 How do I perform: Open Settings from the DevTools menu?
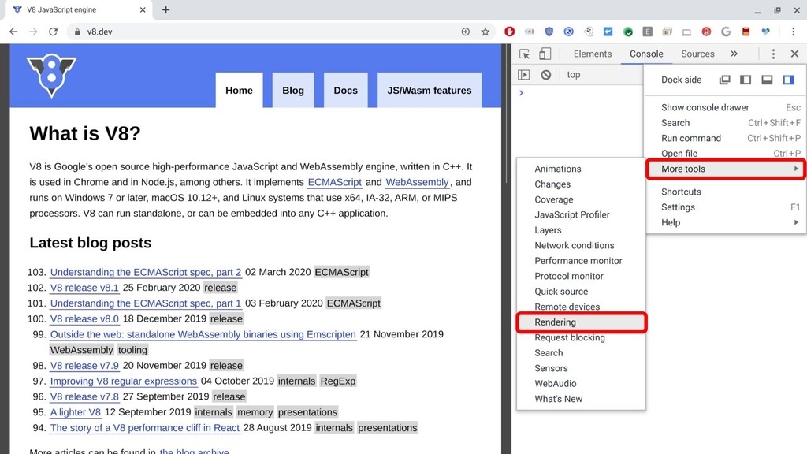tap(726, 207)
